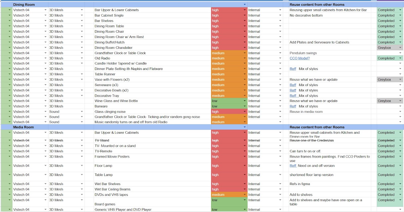Open the CCO Model? link

point(299,58)
